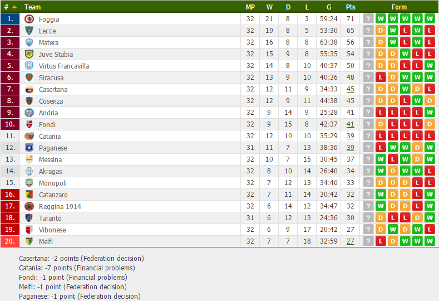439x301 pixels.
Task: Click Melfi's underlined 27 points value
Action: (x=350, y=241)
